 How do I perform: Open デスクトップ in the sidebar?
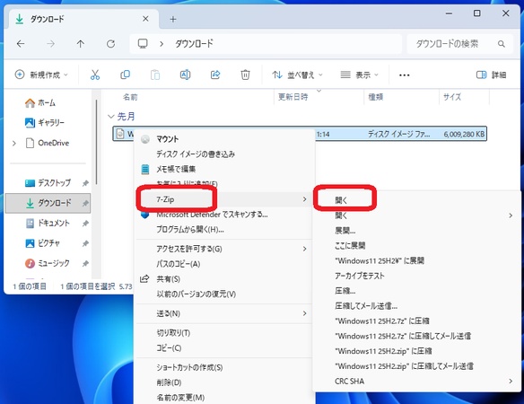(48, 183)
